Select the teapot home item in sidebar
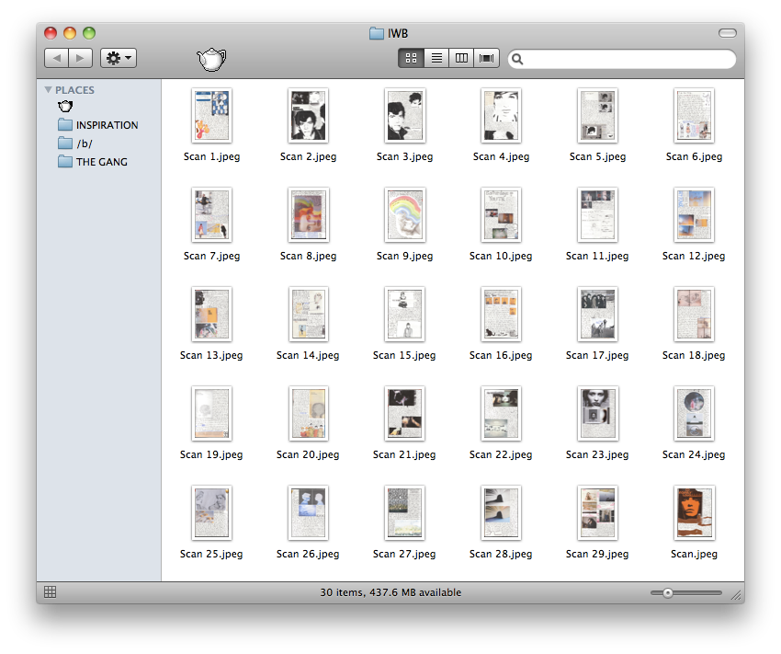 pyautogui.click(x=65, y=108)
